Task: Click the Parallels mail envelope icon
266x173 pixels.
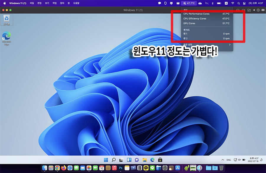Action: pyautogui.click(x=263, y=10)
